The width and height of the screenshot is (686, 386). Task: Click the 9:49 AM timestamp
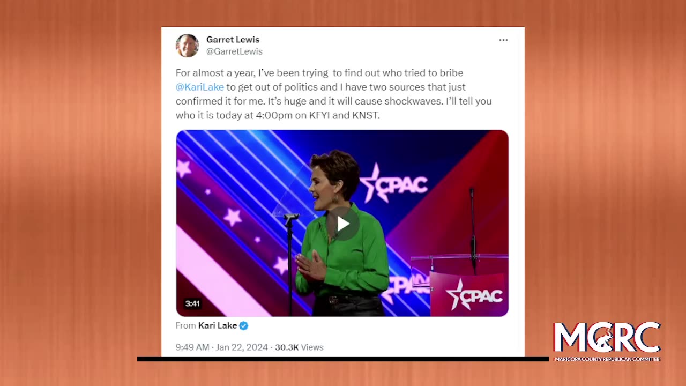coord(192,347)
